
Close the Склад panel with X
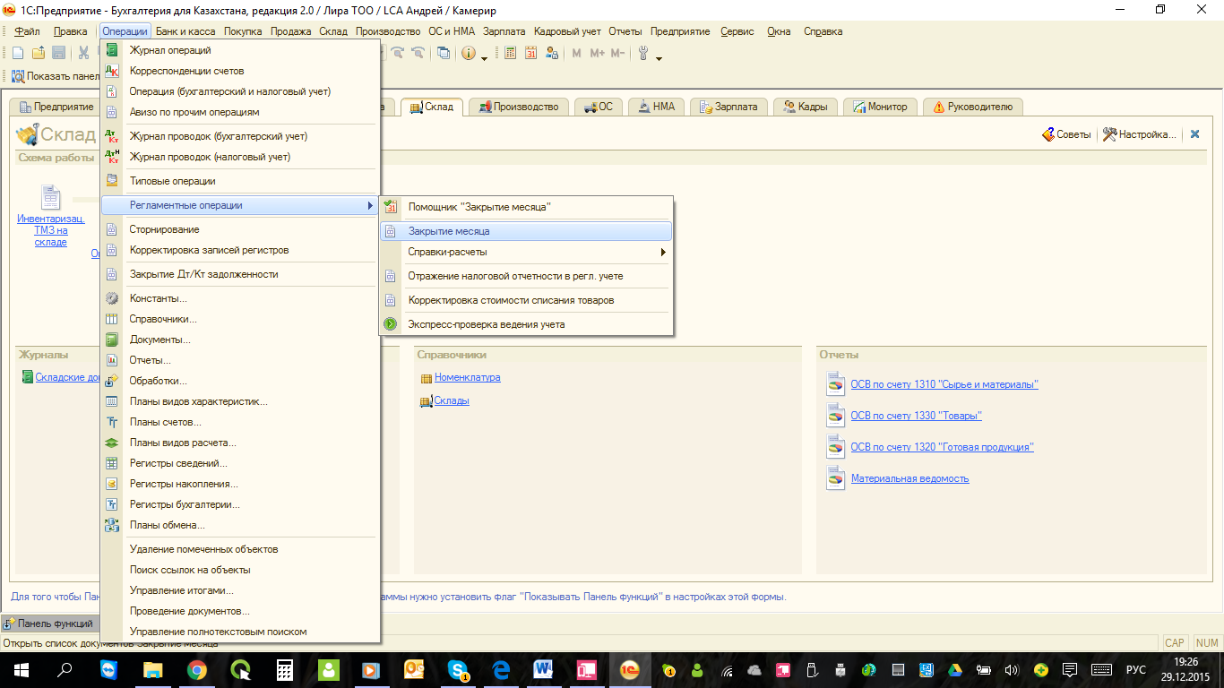click(1194, 134)
